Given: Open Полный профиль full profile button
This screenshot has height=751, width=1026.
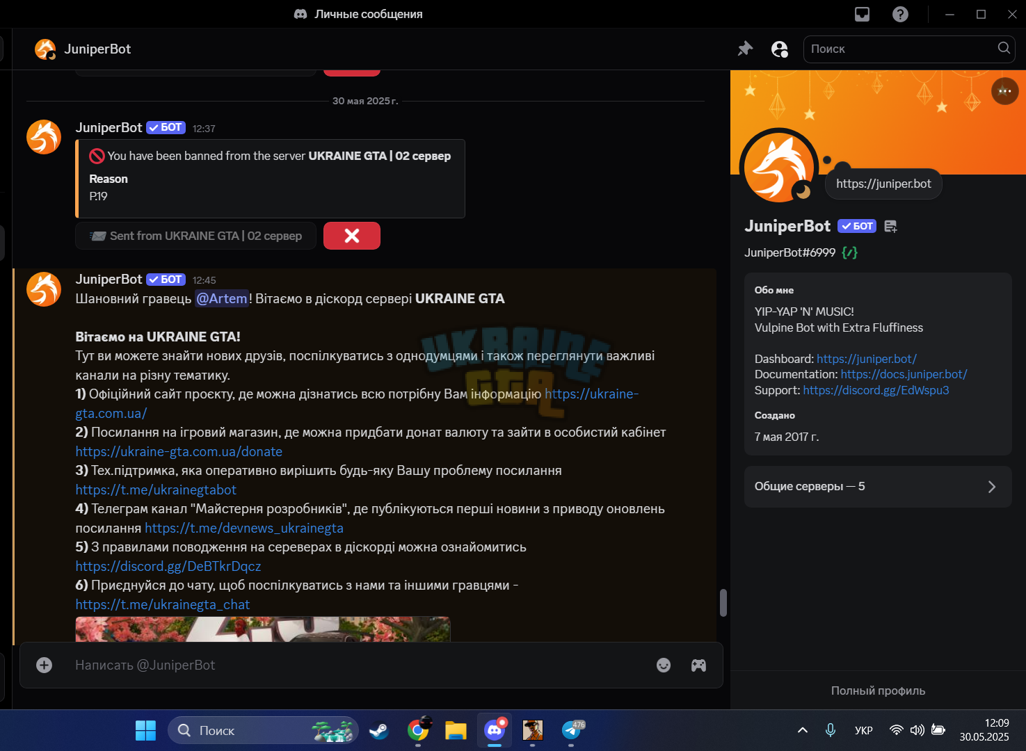Looking at the screenshot, I should [x=878, y=691].
